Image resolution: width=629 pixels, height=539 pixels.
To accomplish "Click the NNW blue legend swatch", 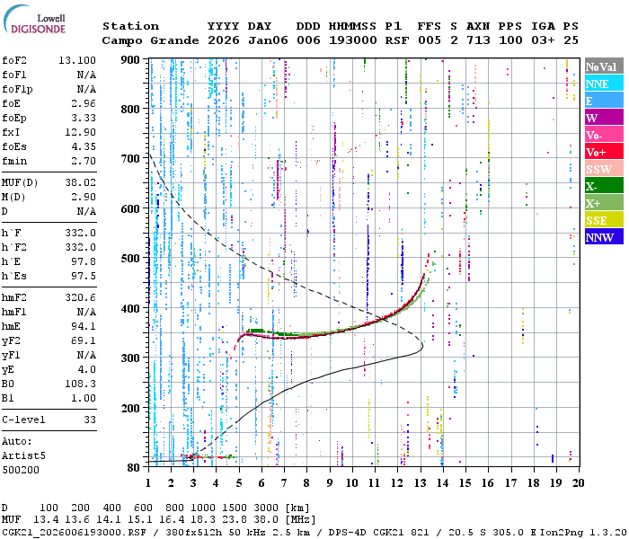I will (602, 237).
